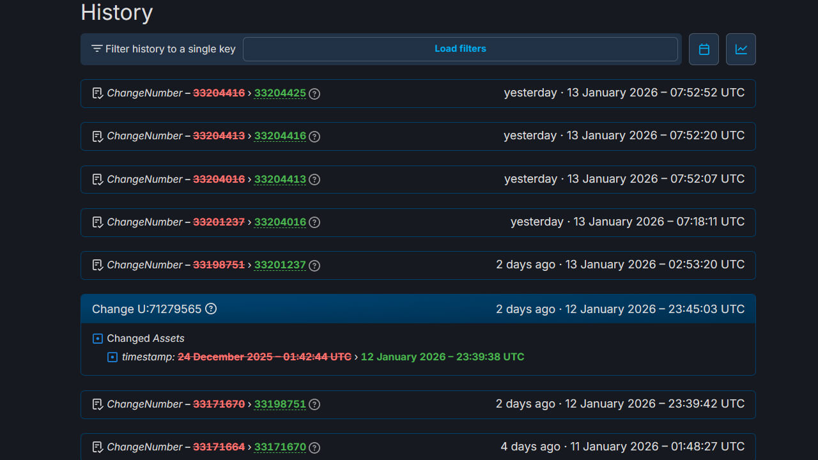The width and height of the screenshot is (818, 460).
Task: Open the calendar date picker icon
Action: [x=704, y=49]
